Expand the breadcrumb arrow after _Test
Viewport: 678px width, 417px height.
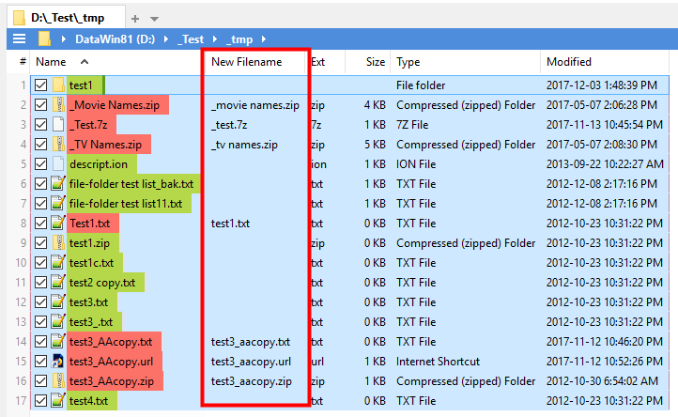point(214,39)
